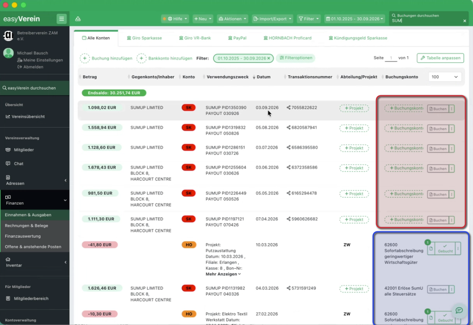This screenshot has width=473, height=325.
Task: Click HO account badge for -41,80 EUR row
Action: point(188,245)
